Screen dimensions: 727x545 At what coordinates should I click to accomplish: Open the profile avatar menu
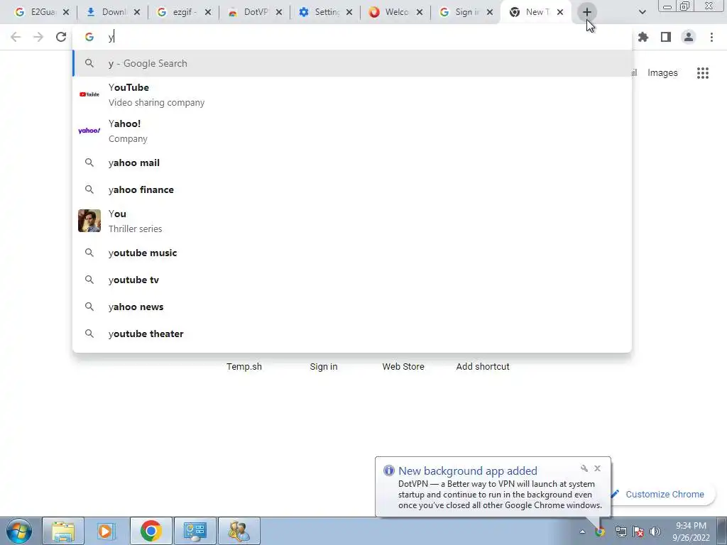coord(689,37)
